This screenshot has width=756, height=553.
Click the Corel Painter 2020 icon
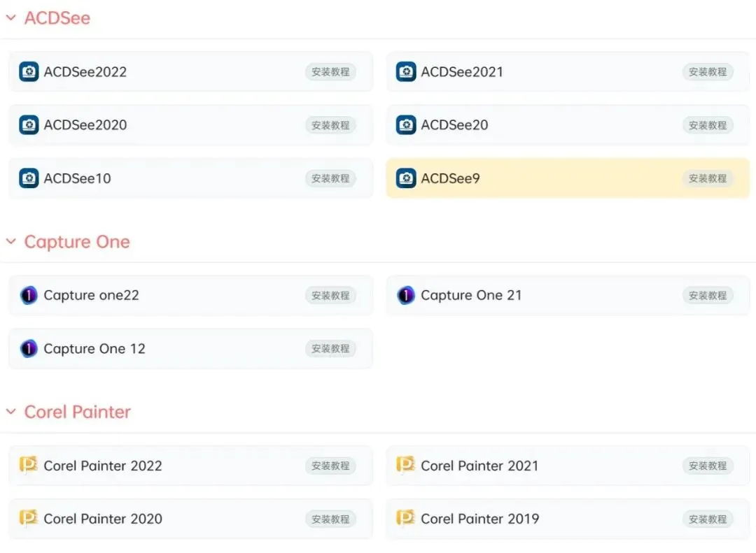click(29, 518)
